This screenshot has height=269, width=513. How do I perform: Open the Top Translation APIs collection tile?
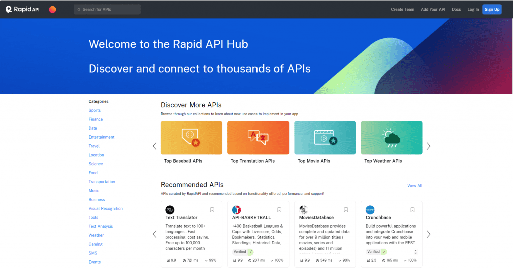click(x=258, y=138)
